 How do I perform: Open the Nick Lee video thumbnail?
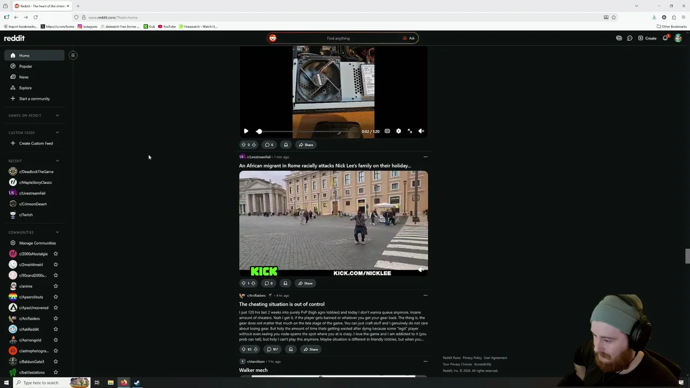[x=334, y=224]
